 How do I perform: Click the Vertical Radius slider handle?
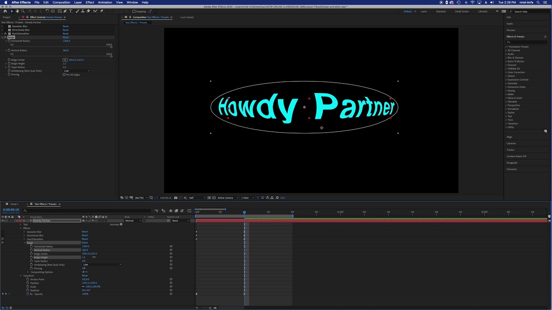pos(111,56)
